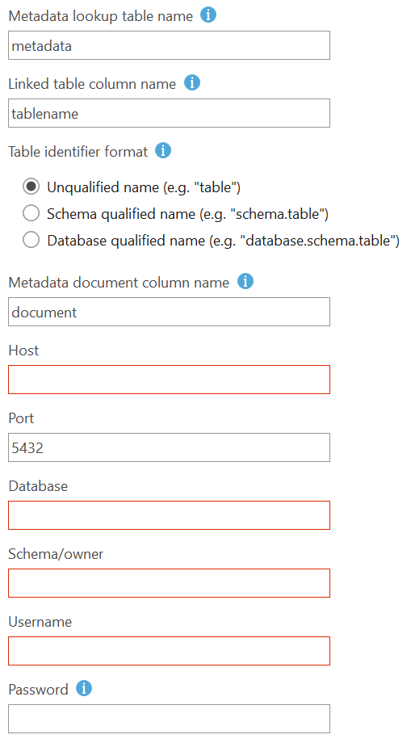Open the Password info icon

coord(84,688)
